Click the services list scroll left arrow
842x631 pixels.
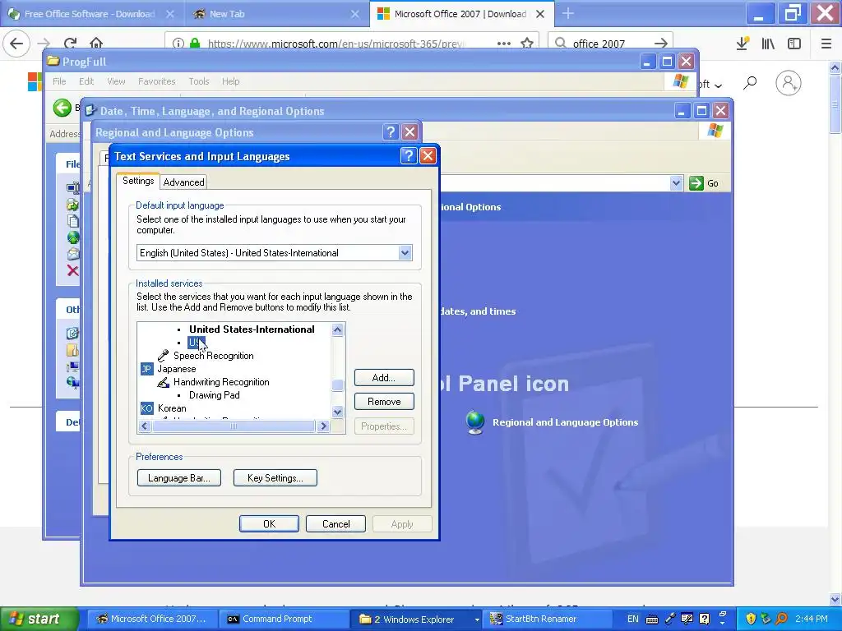(x=145, y=426)
